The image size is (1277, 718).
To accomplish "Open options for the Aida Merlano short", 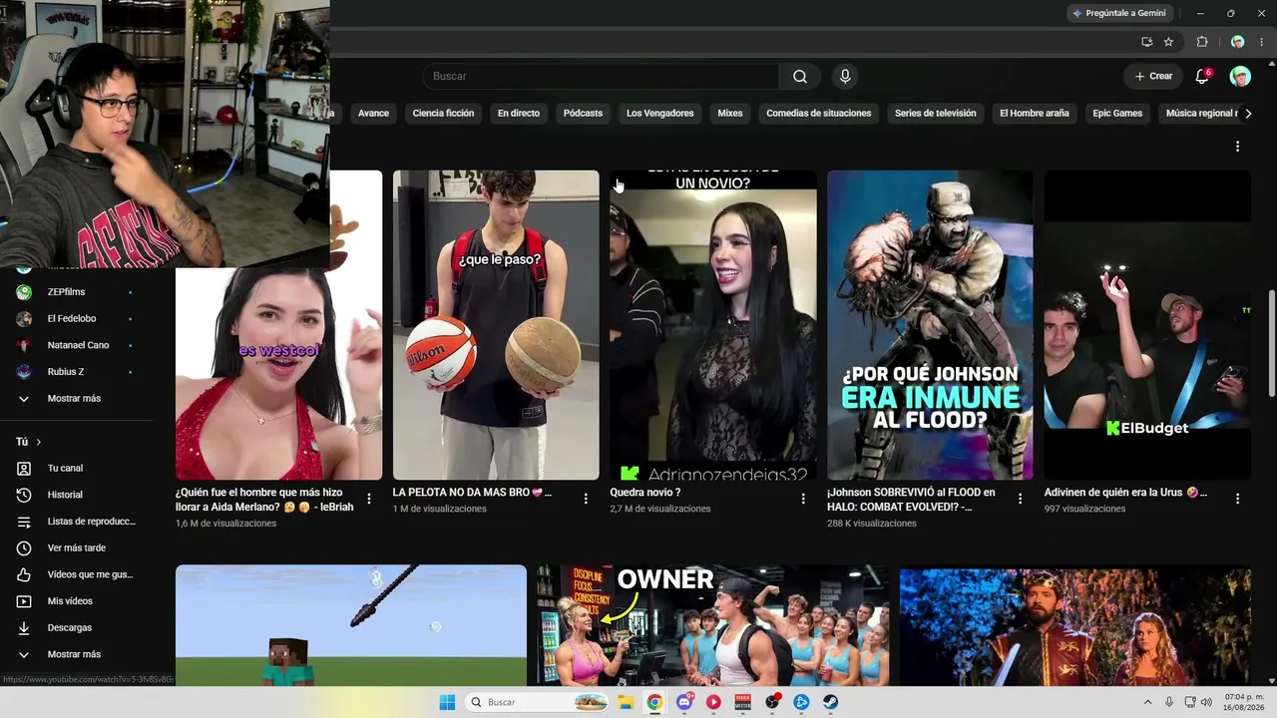I will click(x=369, y=499).
